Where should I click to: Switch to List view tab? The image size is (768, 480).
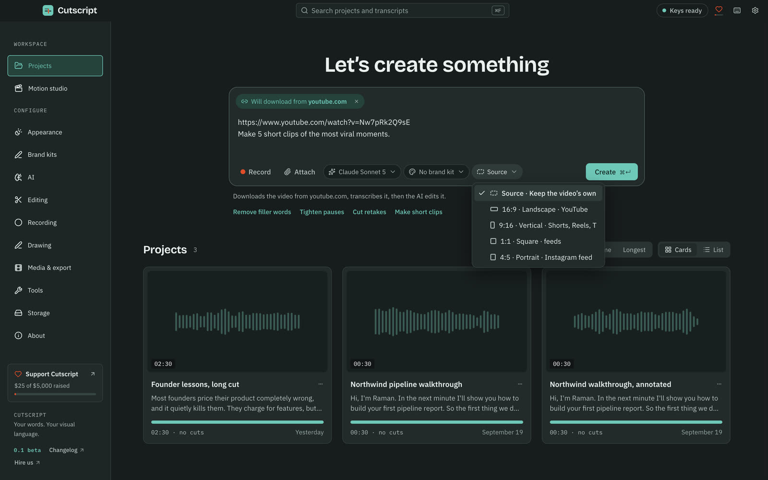(713, 250)
